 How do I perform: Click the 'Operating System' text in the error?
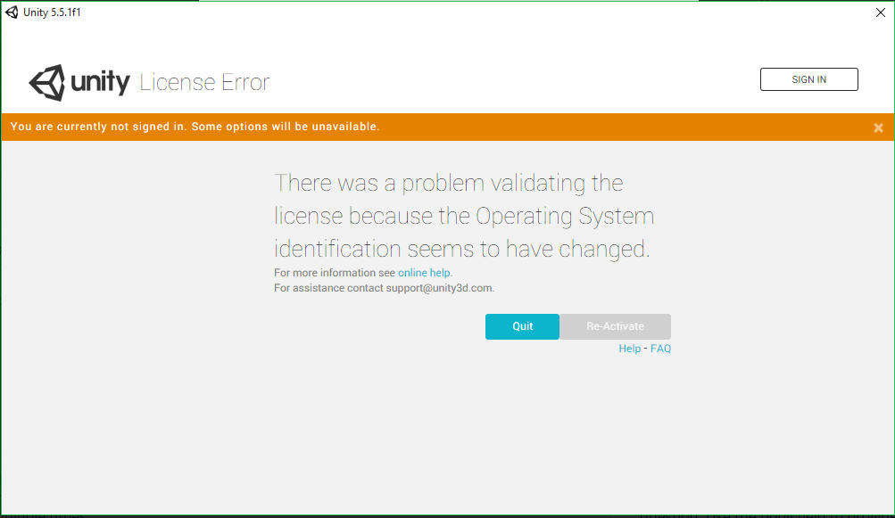pyautogui.click(x=564, y=217)
